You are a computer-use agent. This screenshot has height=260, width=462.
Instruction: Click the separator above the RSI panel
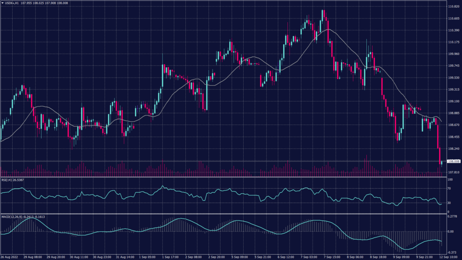pos(226,176)
